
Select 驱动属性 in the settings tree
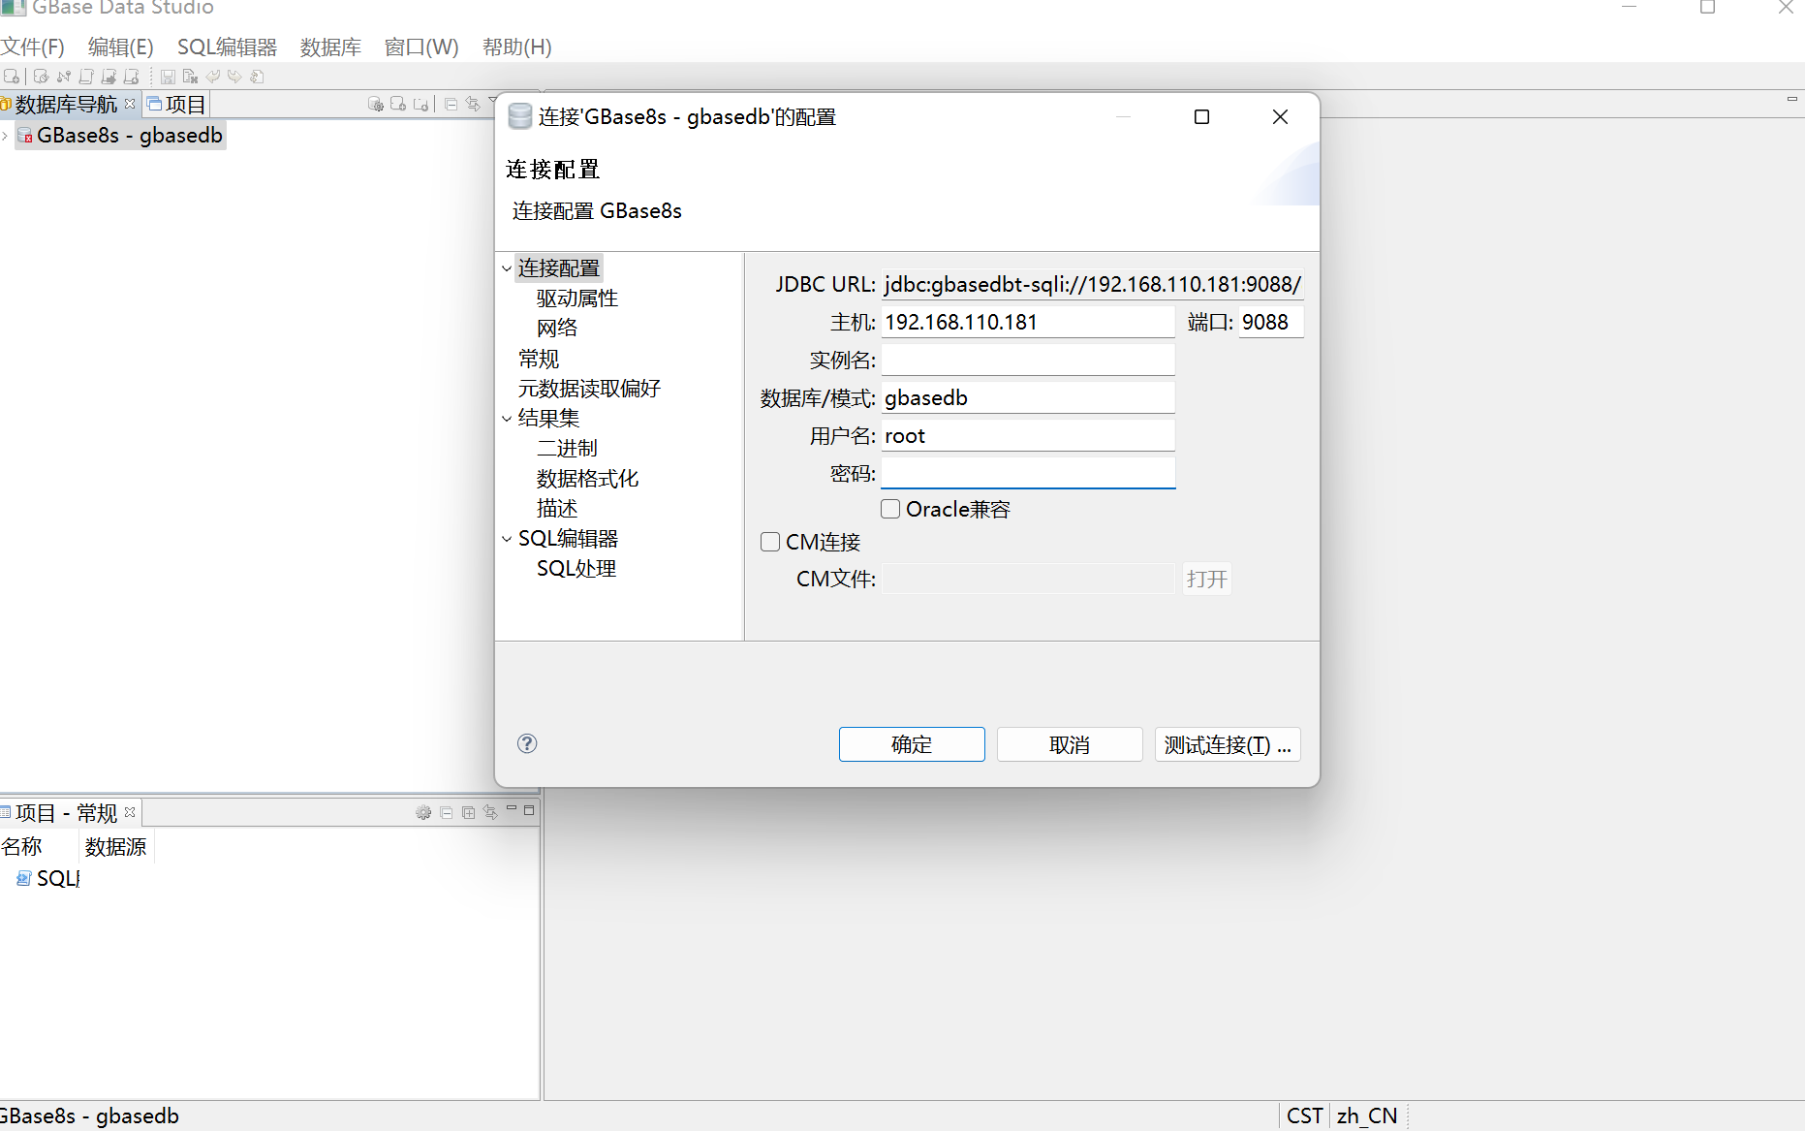point(577,298)
